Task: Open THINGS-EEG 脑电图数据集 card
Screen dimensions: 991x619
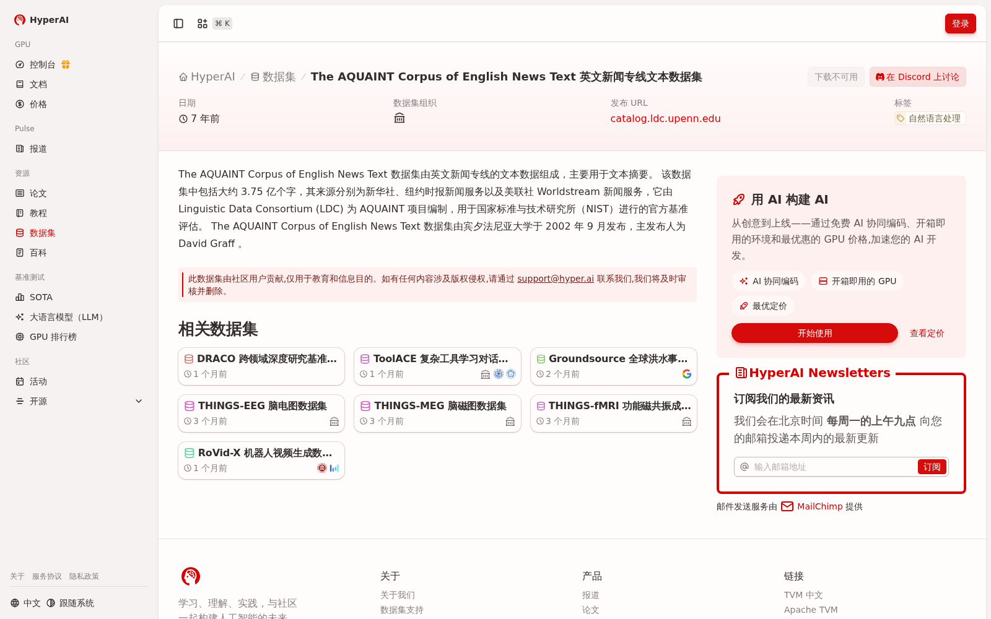Action: click(261, 413)
